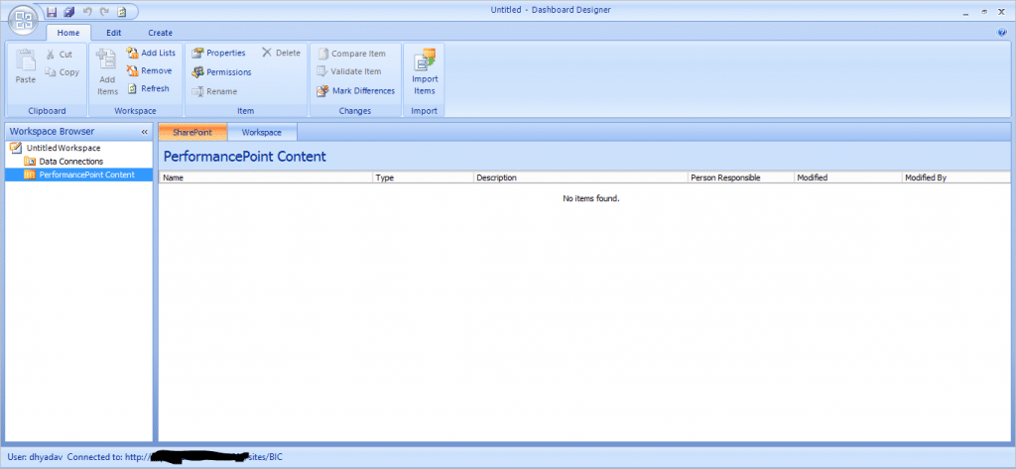
Task: Select the Home ribbon tab
Action: coord(68,33)
